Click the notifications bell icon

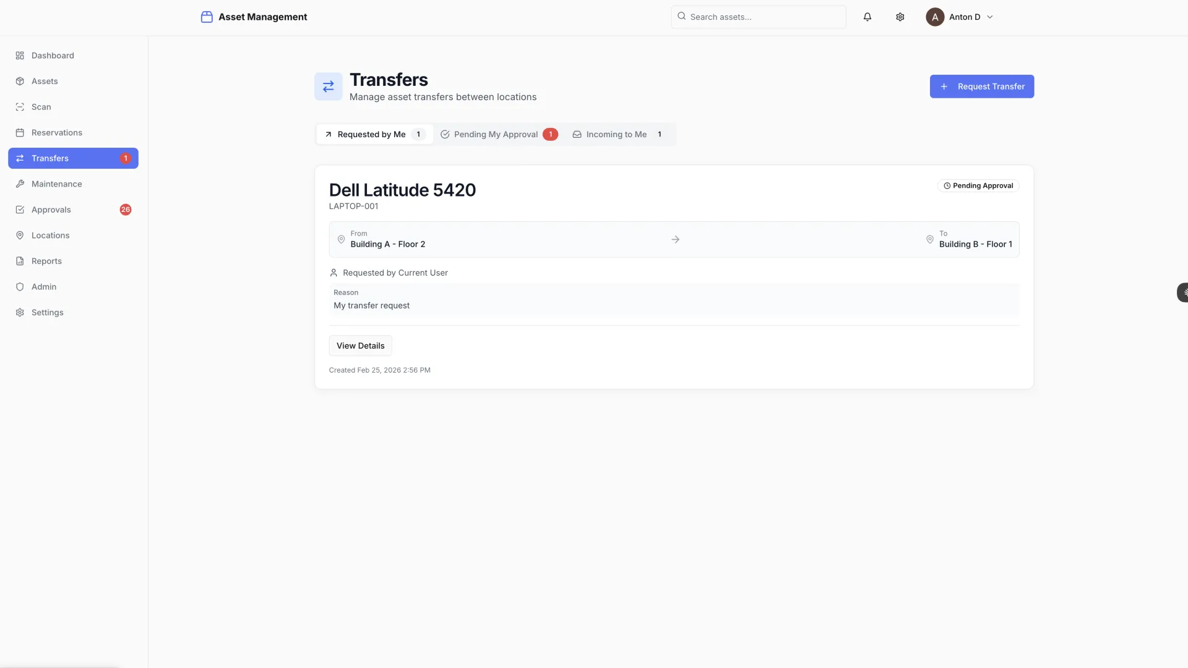pos(867,17)
